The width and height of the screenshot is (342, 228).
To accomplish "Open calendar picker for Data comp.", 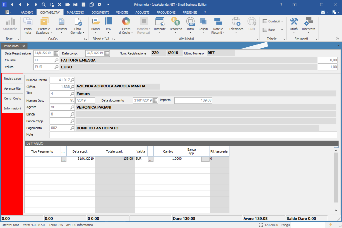I will (x=107, y=53).
